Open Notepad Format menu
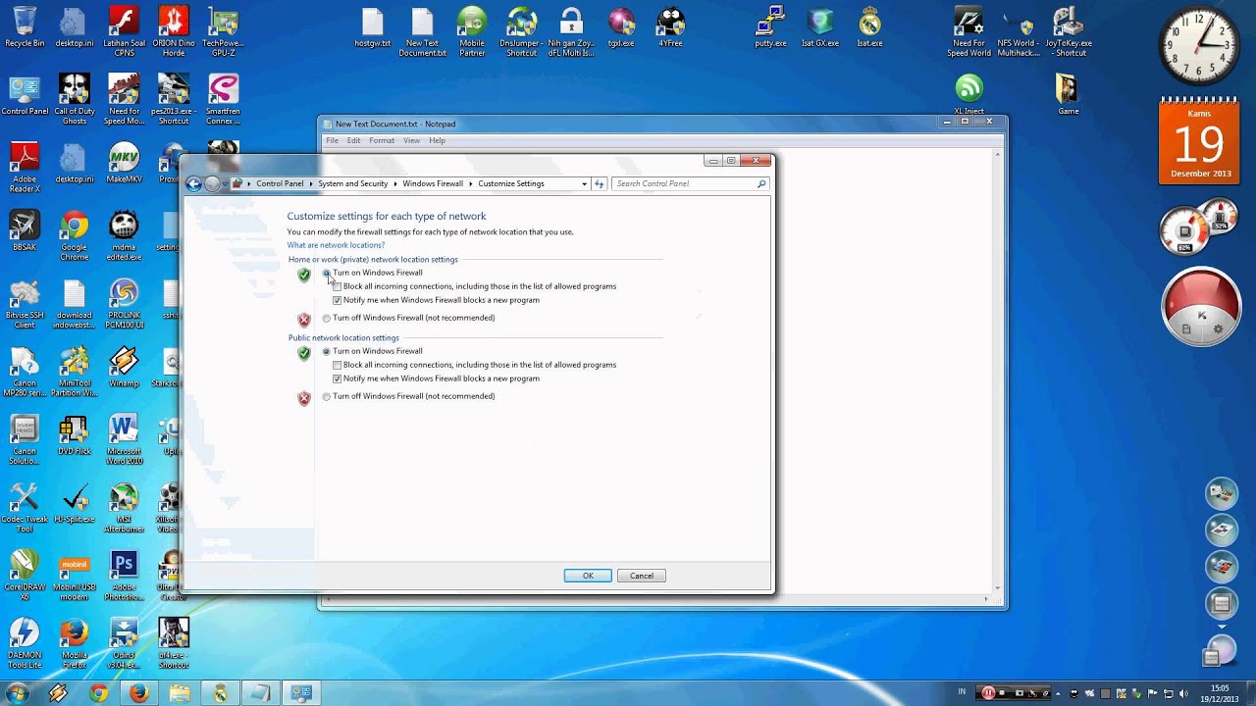Image resolution: width=1256 pixels, height=706 pixels. (x=382, y=140)
